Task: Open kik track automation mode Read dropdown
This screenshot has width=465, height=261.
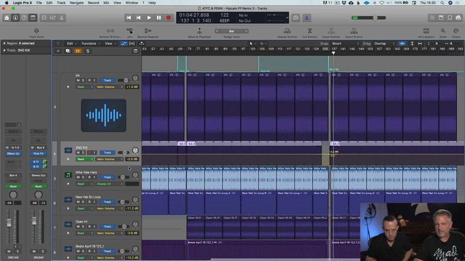Action: (84, 87)
